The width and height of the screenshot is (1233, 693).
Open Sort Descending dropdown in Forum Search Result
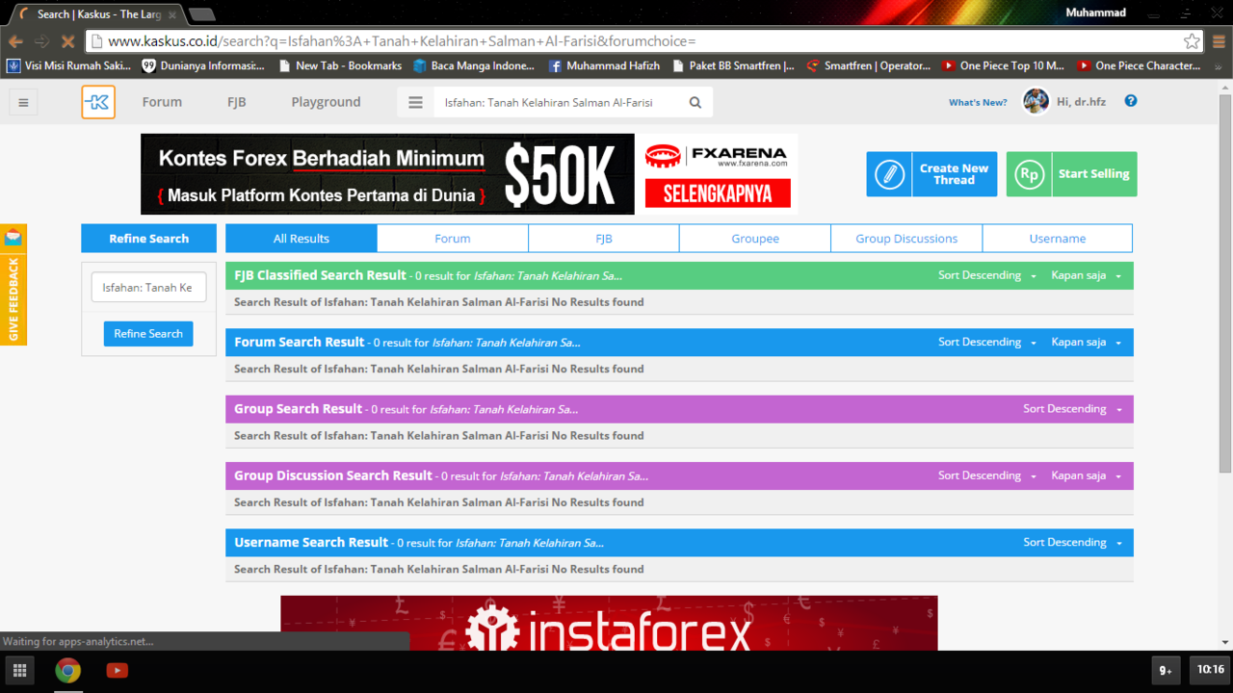click(987, 343)
